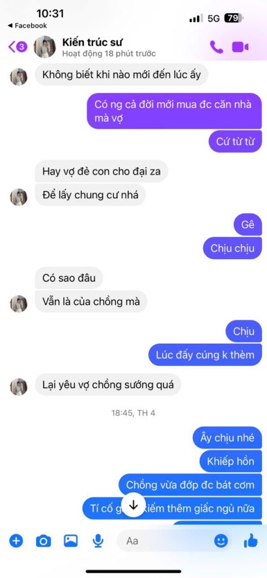Start a video call with the camera icon
This screenshot has height=578, width=267.
coord(240,47)
